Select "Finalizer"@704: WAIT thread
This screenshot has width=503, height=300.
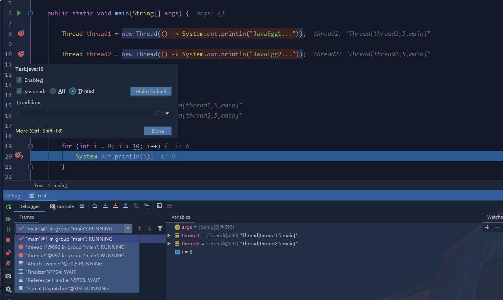point(77,272)
